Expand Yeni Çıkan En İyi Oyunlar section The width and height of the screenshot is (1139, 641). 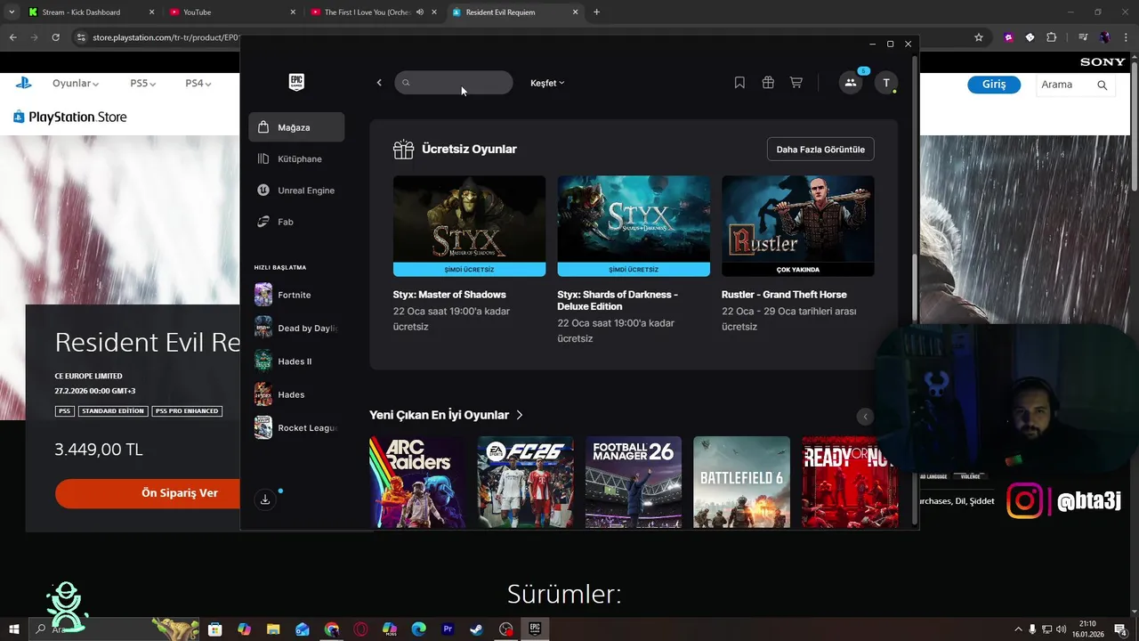(x=447, y=415)
